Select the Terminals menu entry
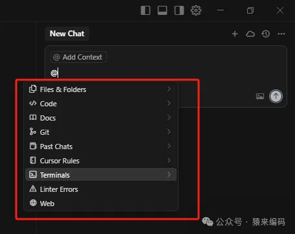 tap(101, 174)
